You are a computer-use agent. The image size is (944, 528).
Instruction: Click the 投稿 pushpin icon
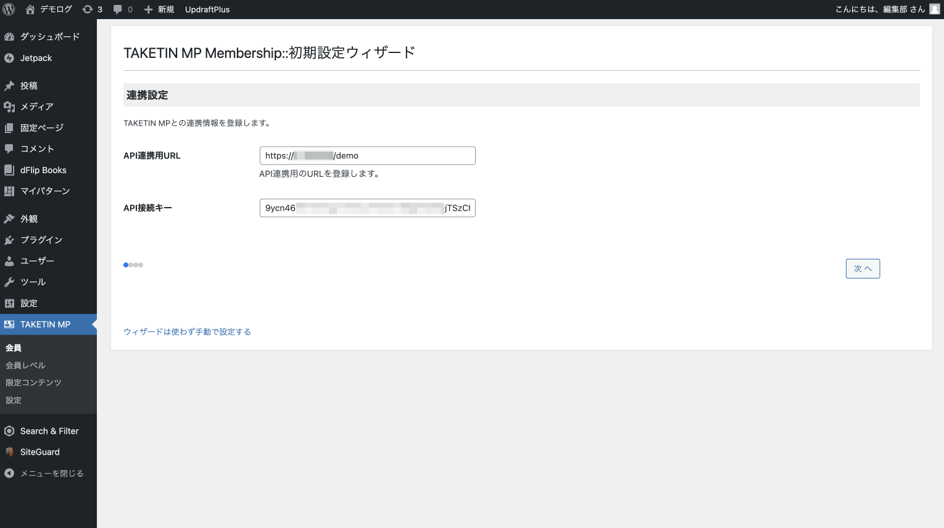pyautogui.click(x=9, y=86)
